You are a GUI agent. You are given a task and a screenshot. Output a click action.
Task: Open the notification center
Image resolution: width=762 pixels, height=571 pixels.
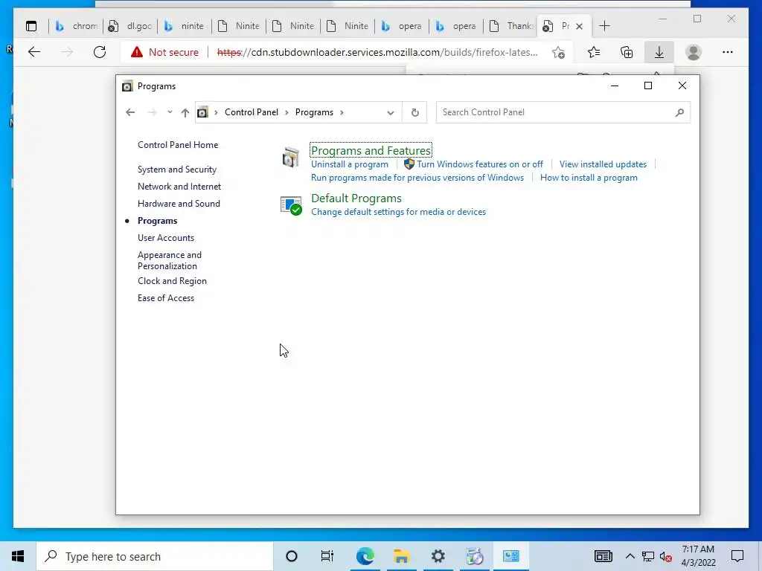[x=737, y=556]
